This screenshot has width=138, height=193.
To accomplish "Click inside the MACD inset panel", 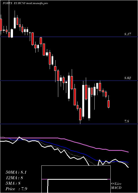I will coord(76,179).
